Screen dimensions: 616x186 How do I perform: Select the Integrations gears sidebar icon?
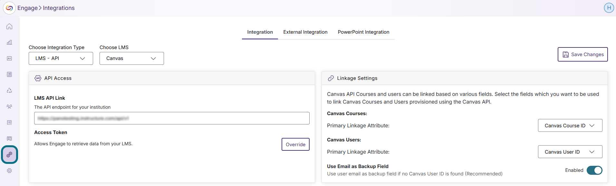point(9,155)
